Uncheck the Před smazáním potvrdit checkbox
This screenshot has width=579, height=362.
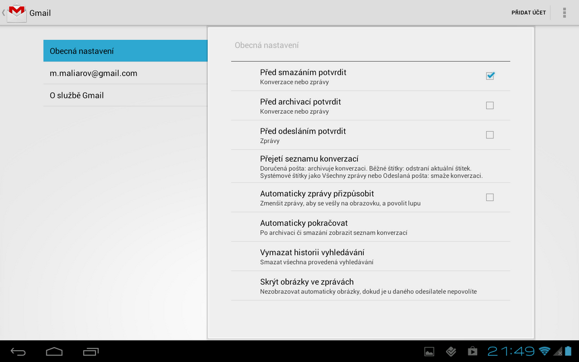point(490,76)
